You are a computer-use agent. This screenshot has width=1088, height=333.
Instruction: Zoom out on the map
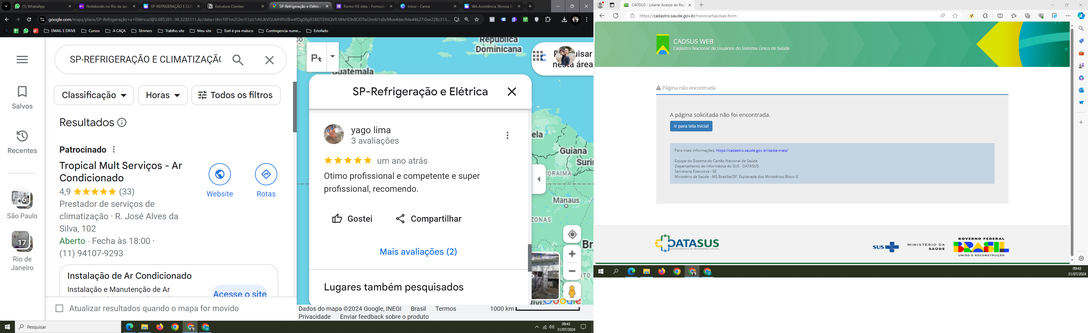[x=572, y=271]
